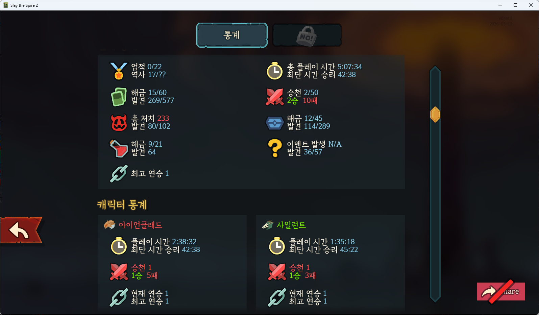Click the Ironclad character icon
The height and width of the screenshot is (315, 539).
[x=109, y=225]
